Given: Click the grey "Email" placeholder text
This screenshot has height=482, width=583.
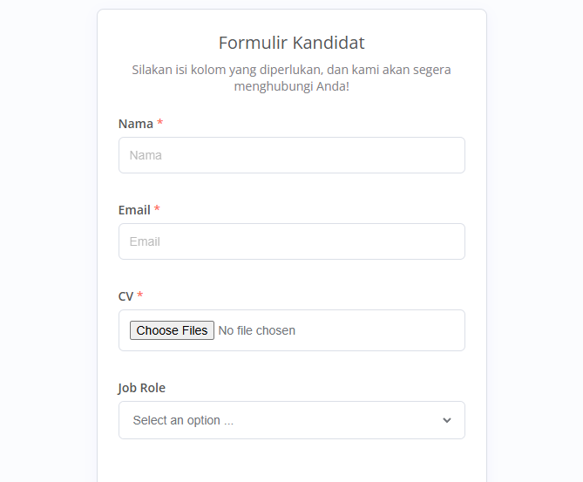Looking at the screenshot, I should click(x=145, y=241).
